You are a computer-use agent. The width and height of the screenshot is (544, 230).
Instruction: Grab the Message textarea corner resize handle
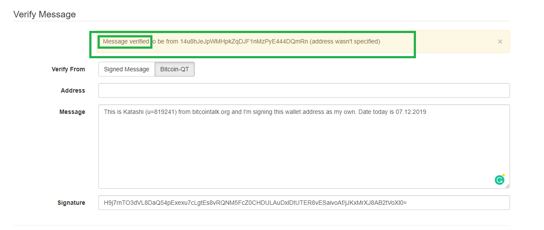507,186
